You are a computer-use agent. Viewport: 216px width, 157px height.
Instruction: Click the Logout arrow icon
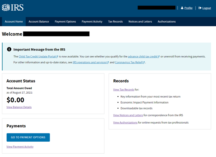coord(200,8)
